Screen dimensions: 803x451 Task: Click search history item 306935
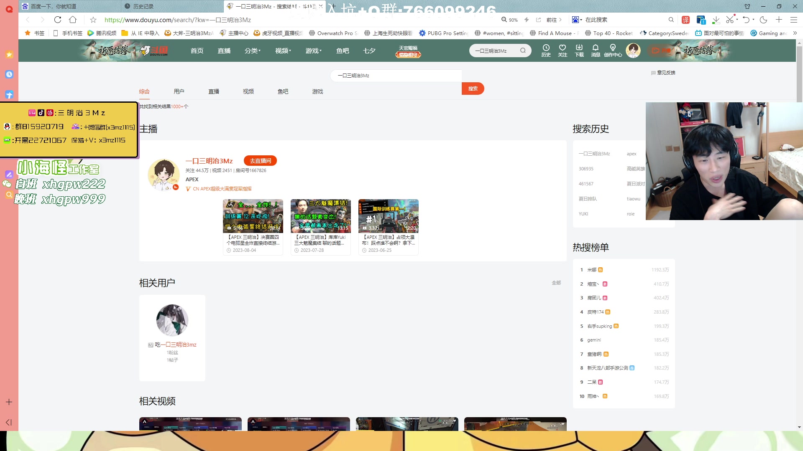click(x=586, y=169)
